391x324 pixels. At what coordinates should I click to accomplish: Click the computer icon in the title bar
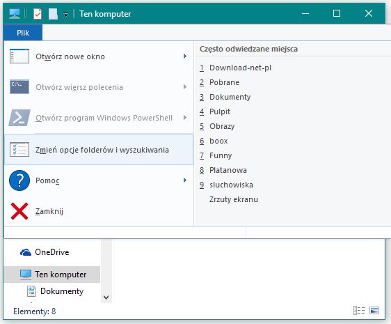(x=15, y=14)
